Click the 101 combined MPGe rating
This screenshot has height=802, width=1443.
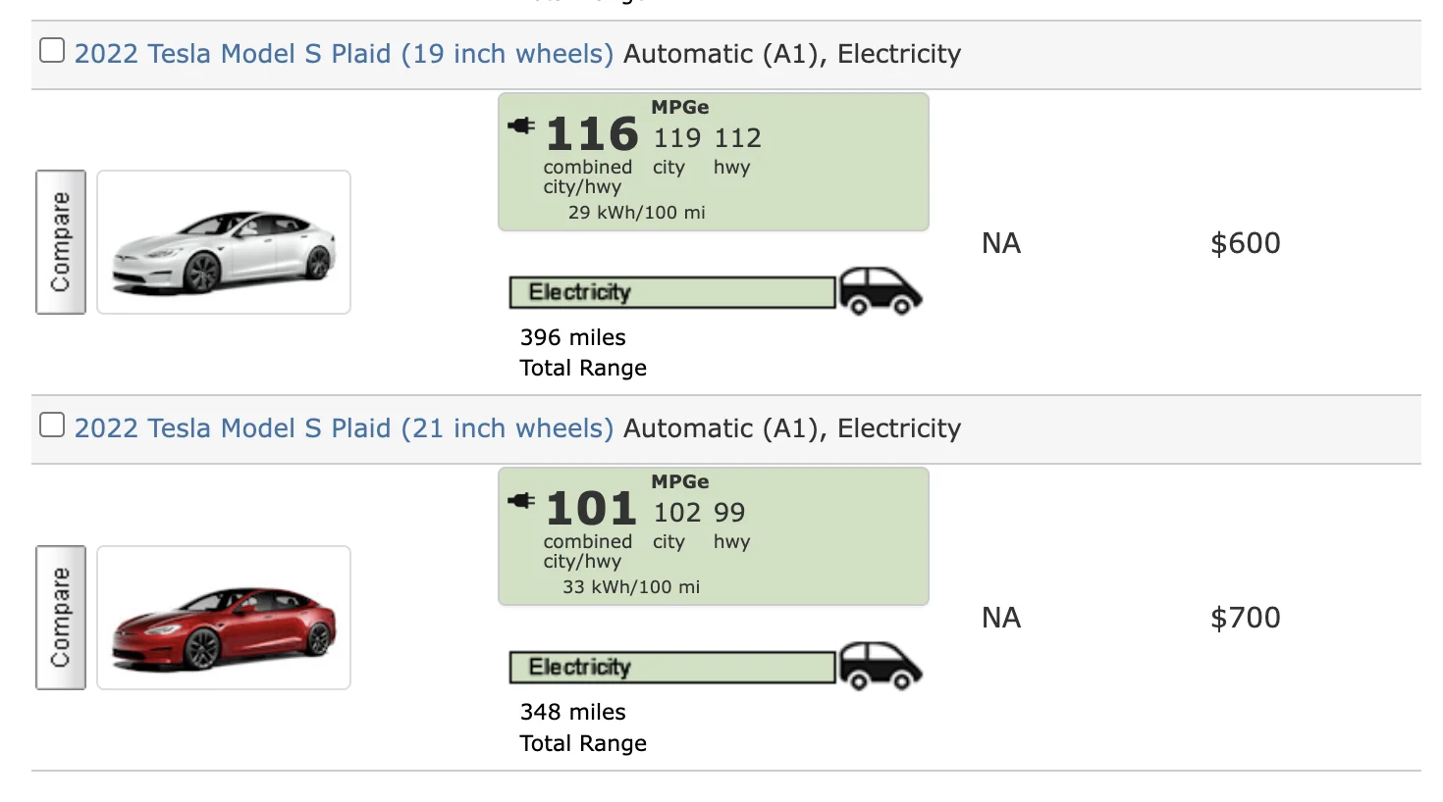pyautogui.click(x=592, y=509)
